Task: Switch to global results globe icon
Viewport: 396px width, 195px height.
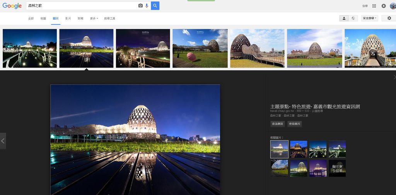Action: pos(353,18)
